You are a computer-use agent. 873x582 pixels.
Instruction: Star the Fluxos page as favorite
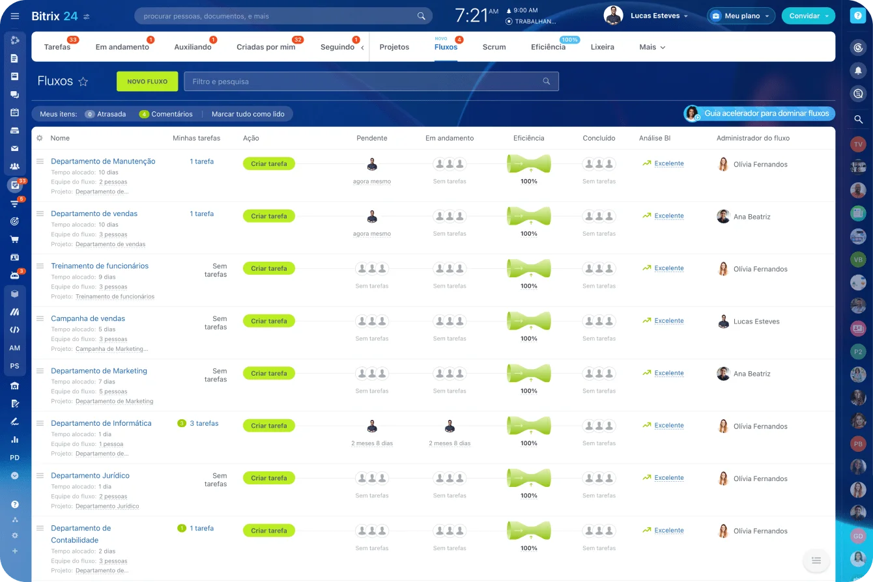pos(83,81)
